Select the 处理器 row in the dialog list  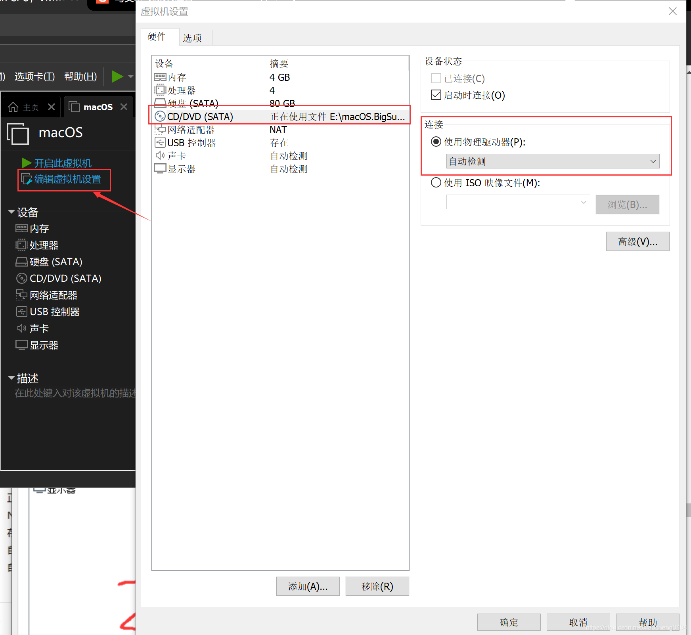click(280, 90)
